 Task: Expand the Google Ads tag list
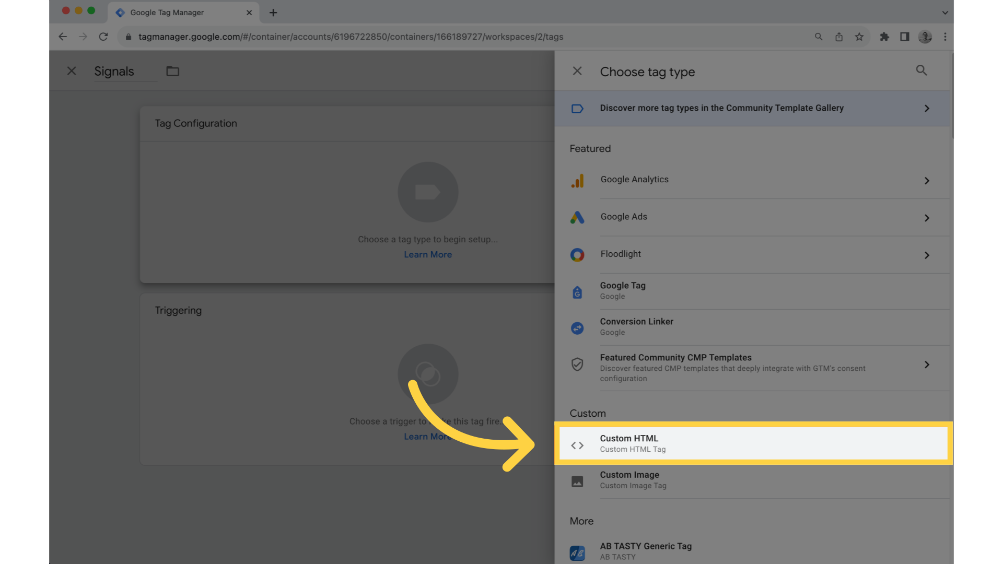point(927,218)
